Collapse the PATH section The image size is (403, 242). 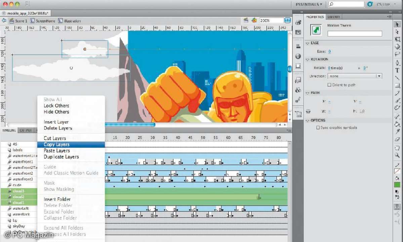308,93
